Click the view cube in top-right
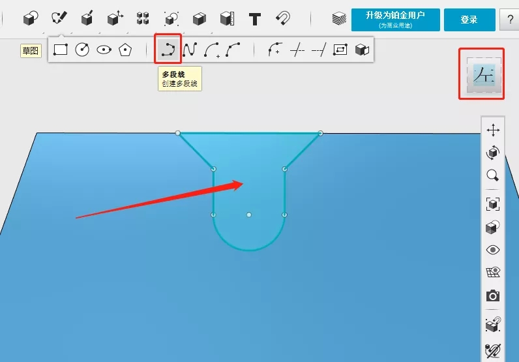 (482, 74)
